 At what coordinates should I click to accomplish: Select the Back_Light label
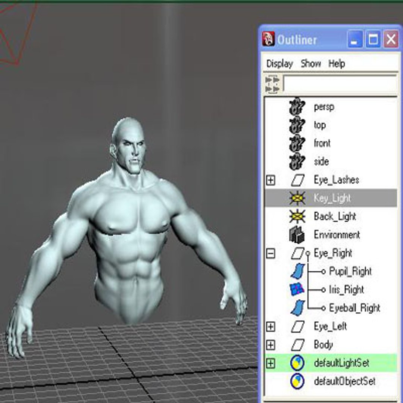[x=335, y=216]
